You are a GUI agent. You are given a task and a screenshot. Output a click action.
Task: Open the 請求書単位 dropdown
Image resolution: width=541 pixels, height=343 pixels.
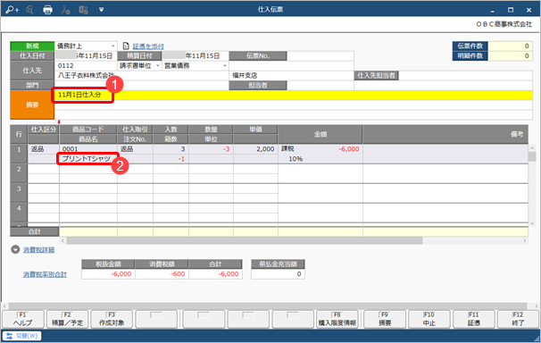[158, 65]
